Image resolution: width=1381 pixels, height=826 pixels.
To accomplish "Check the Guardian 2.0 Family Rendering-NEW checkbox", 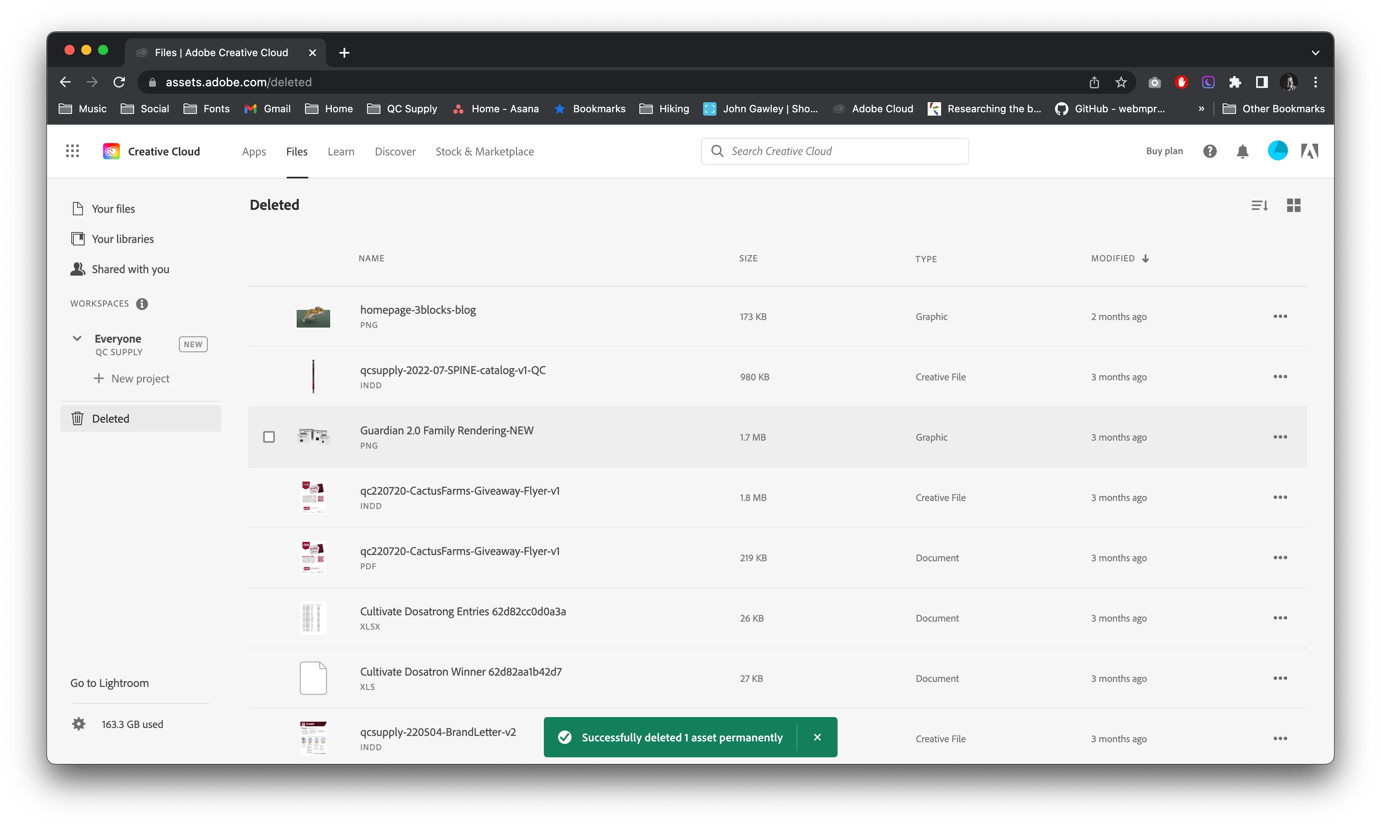I will pos(269,437).
